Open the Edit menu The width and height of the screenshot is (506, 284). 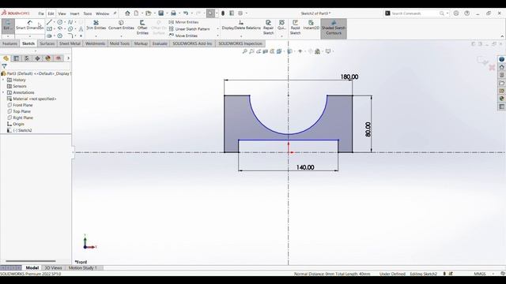tap(51, 13)
